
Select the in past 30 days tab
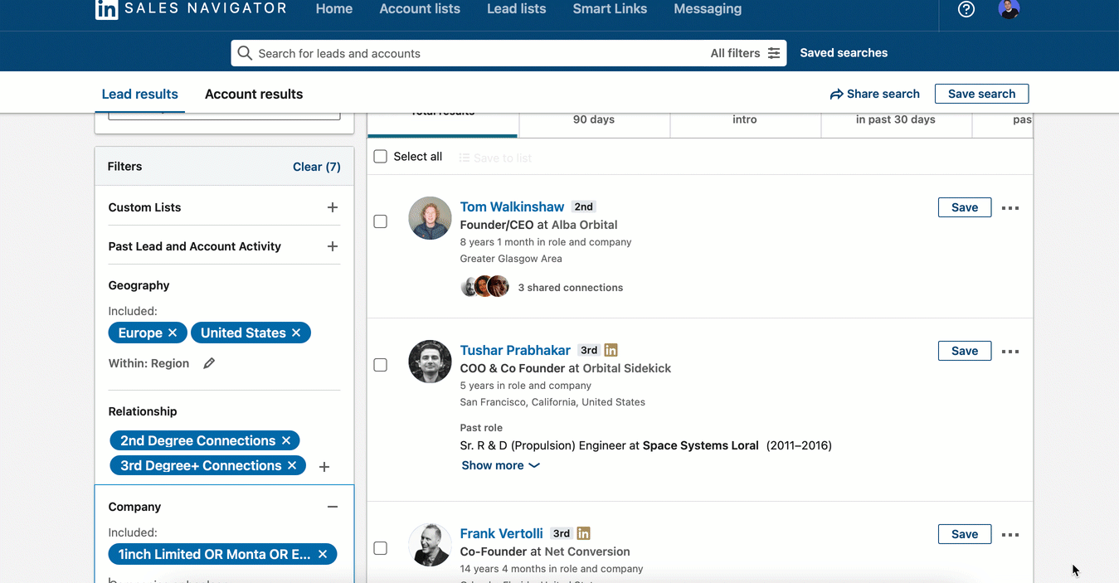point(896,124)
